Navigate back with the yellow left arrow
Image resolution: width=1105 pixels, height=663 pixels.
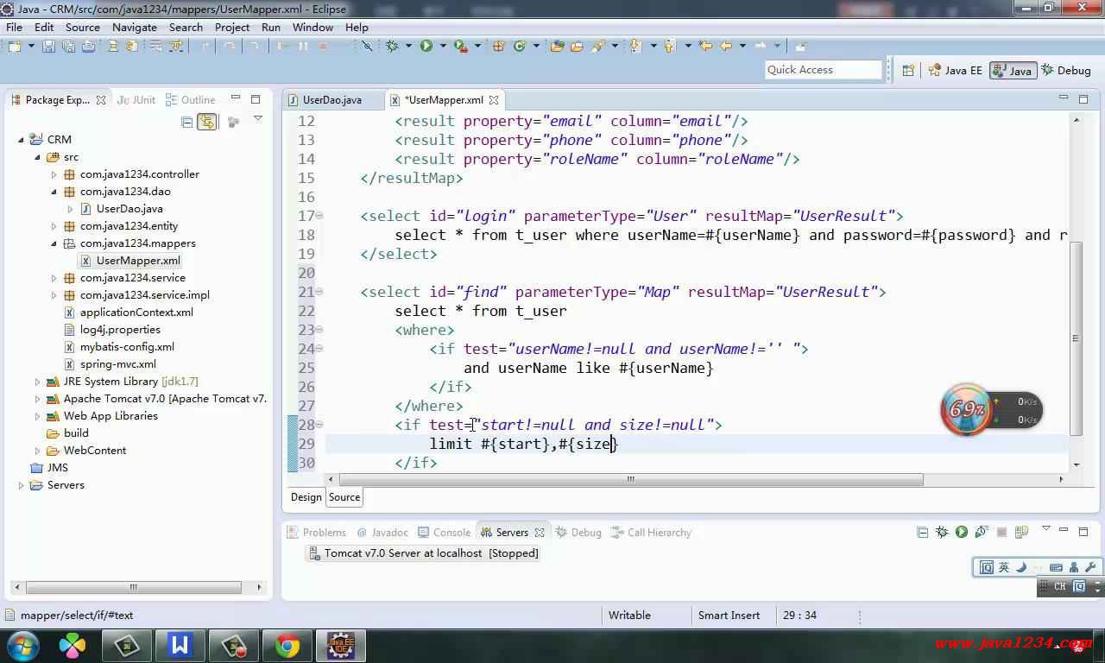tap(727, 46)
